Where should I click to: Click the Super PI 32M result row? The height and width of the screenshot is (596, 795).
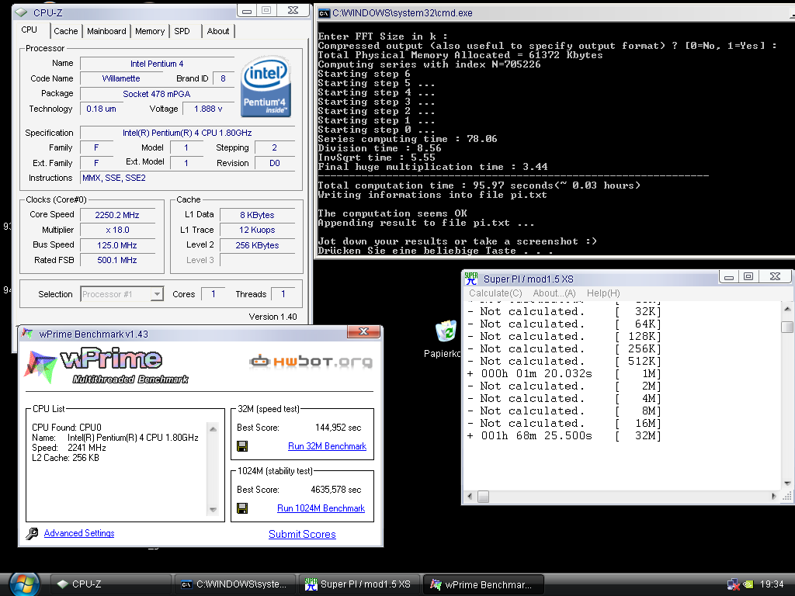[x=564, y=435]
